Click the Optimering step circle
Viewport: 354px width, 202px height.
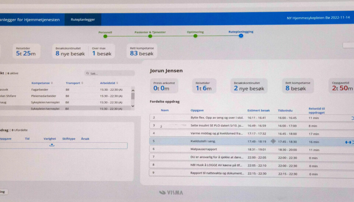[x=195, y=36]
